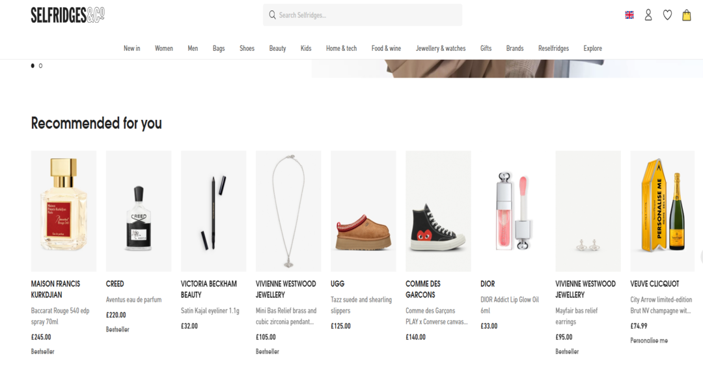Open Baccarat Rouge 540 edp spray 70ml
703x391 pixels.
(x=60, y=316)
